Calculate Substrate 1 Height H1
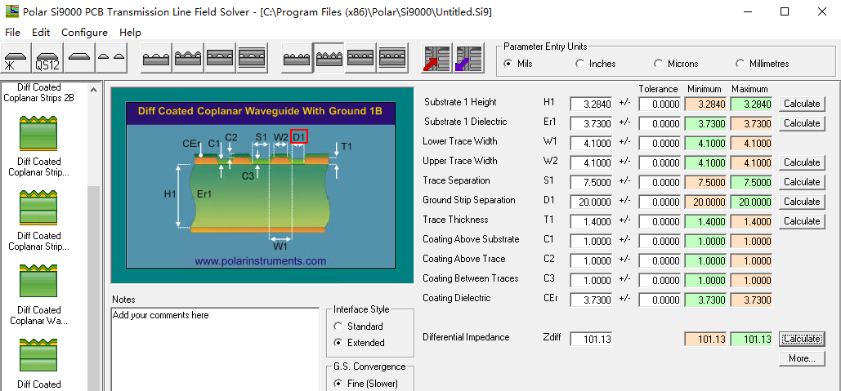The height and width of the screenshot is (391, 841). (801, 104)
